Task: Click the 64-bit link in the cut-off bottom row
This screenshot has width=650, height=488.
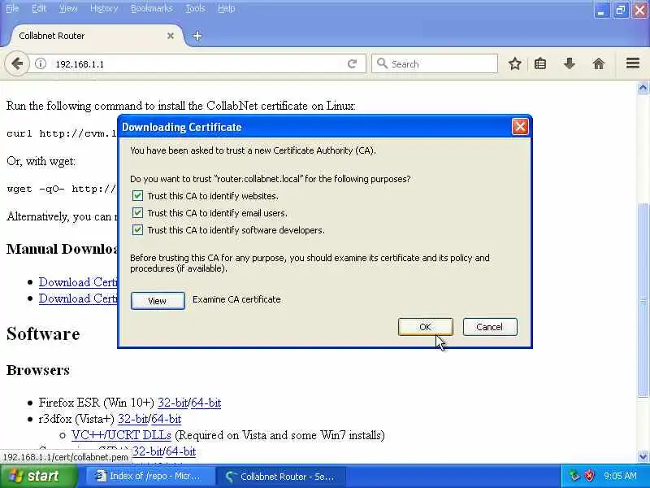Action: pyautogui.click(x=181, y=451)
